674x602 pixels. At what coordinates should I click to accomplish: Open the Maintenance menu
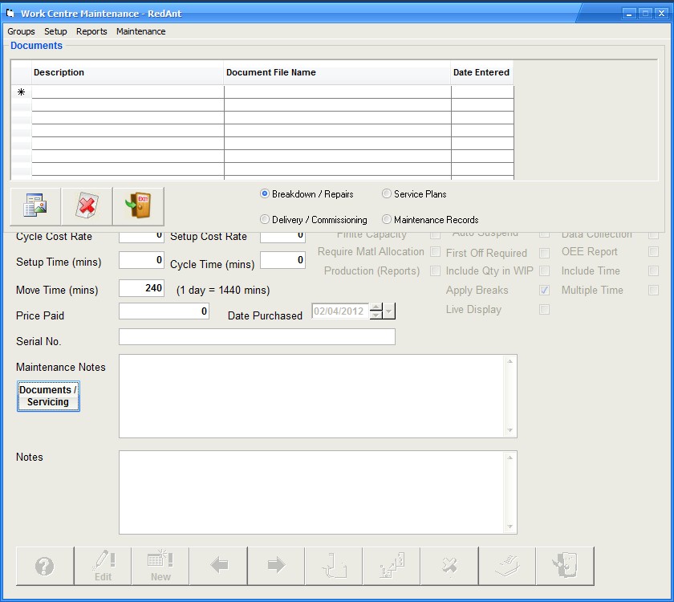point(140,31)
